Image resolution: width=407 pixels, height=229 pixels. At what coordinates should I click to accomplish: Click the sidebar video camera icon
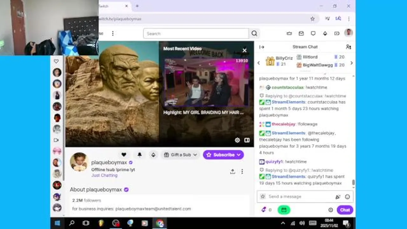[56, 140]
